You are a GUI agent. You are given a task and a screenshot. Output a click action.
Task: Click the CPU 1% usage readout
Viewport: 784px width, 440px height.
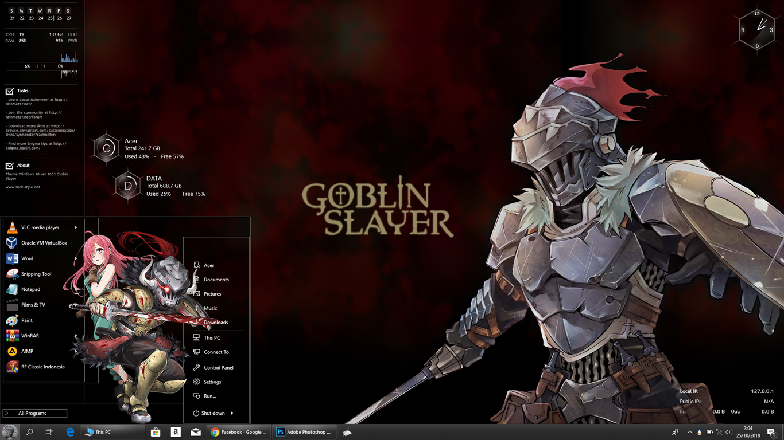click(15, 35)
